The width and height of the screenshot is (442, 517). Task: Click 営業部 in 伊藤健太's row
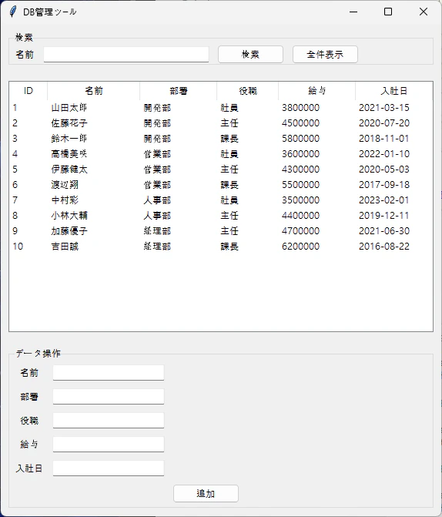(x=157, y=170)
